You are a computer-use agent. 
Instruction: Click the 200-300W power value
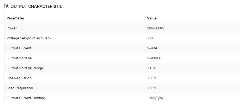[x=156, y=28]
